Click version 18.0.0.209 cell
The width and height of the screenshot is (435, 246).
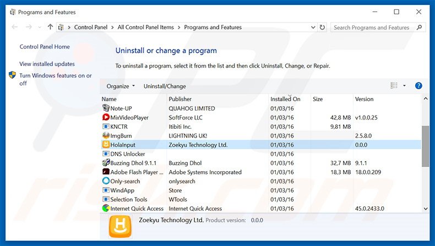coord(368,172)
